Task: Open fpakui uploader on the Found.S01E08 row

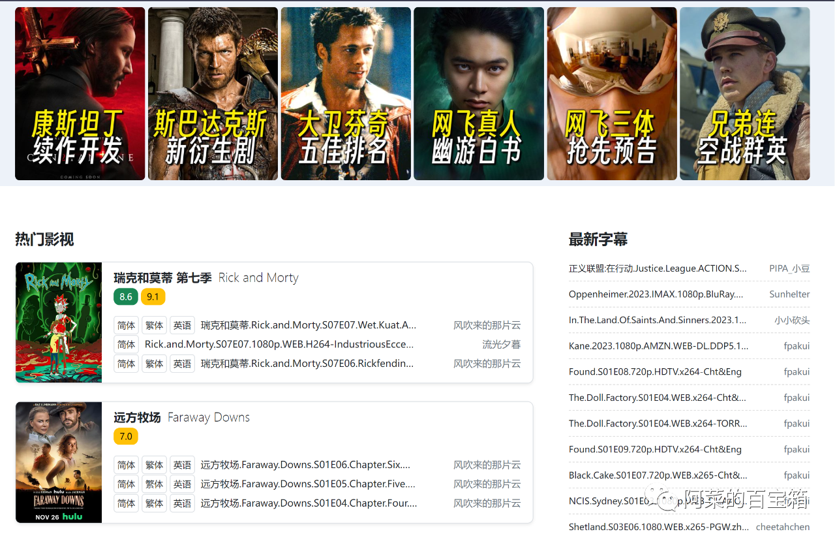Action: [x=797, y=371]
